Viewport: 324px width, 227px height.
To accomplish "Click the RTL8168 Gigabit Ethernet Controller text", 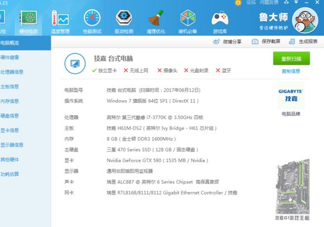I will pyautogui.click(x=172, y=193).
